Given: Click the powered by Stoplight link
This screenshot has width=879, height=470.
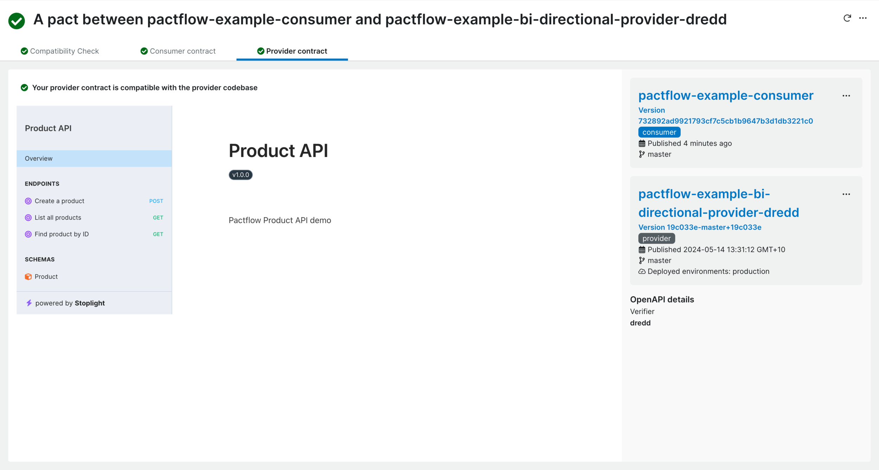Looking at the screenshot, I should coord(70,303).
